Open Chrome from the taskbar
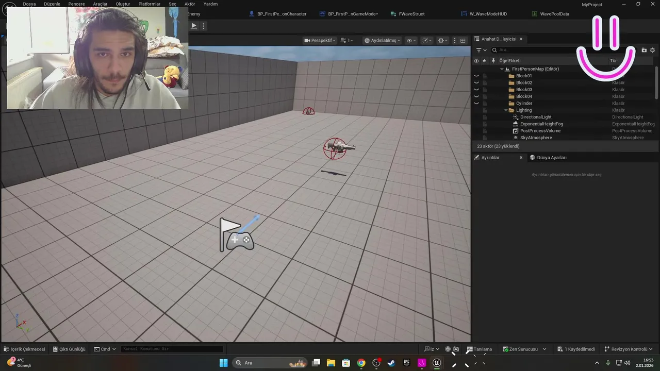 (361, 363)
